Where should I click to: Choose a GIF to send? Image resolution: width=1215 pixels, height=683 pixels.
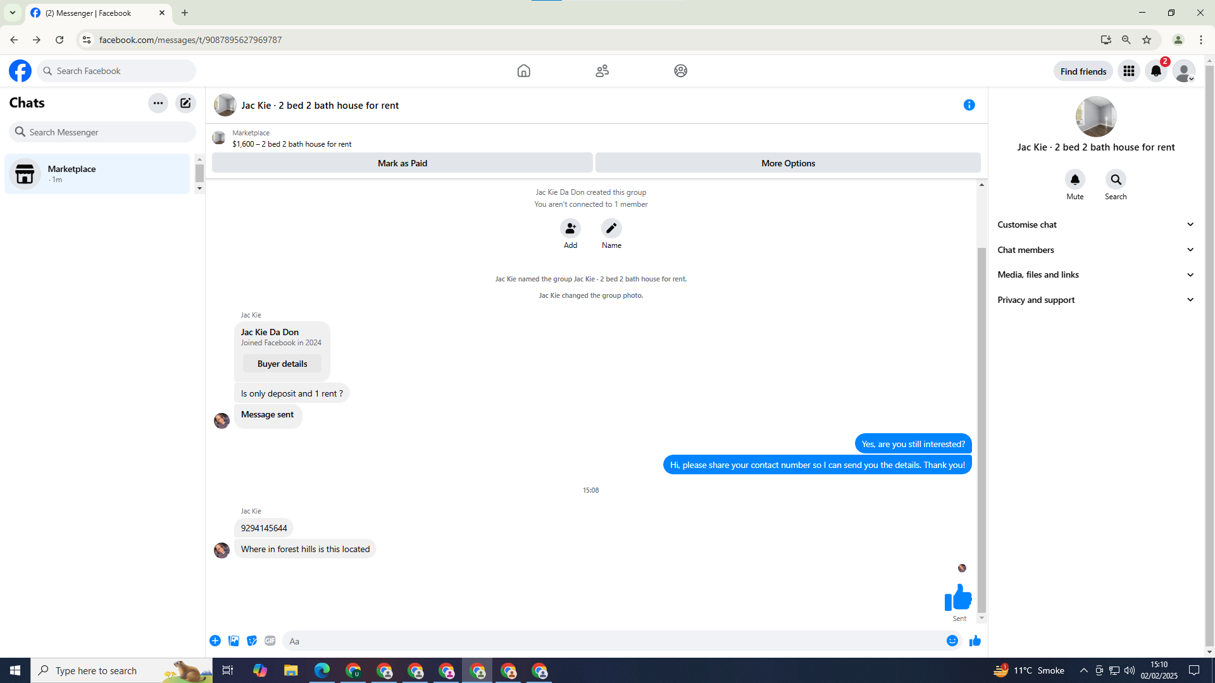click(270, 641)
